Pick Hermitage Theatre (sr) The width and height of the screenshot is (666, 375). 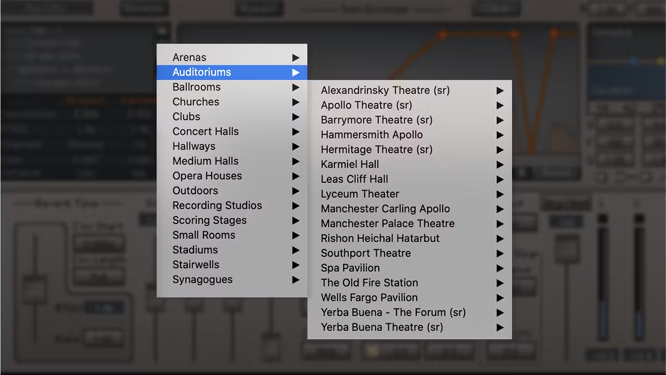tap(409, 149)
